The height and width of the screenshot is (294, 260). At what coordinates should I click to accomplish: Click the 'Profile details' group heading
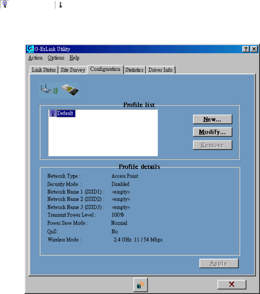tap(139, 167)
